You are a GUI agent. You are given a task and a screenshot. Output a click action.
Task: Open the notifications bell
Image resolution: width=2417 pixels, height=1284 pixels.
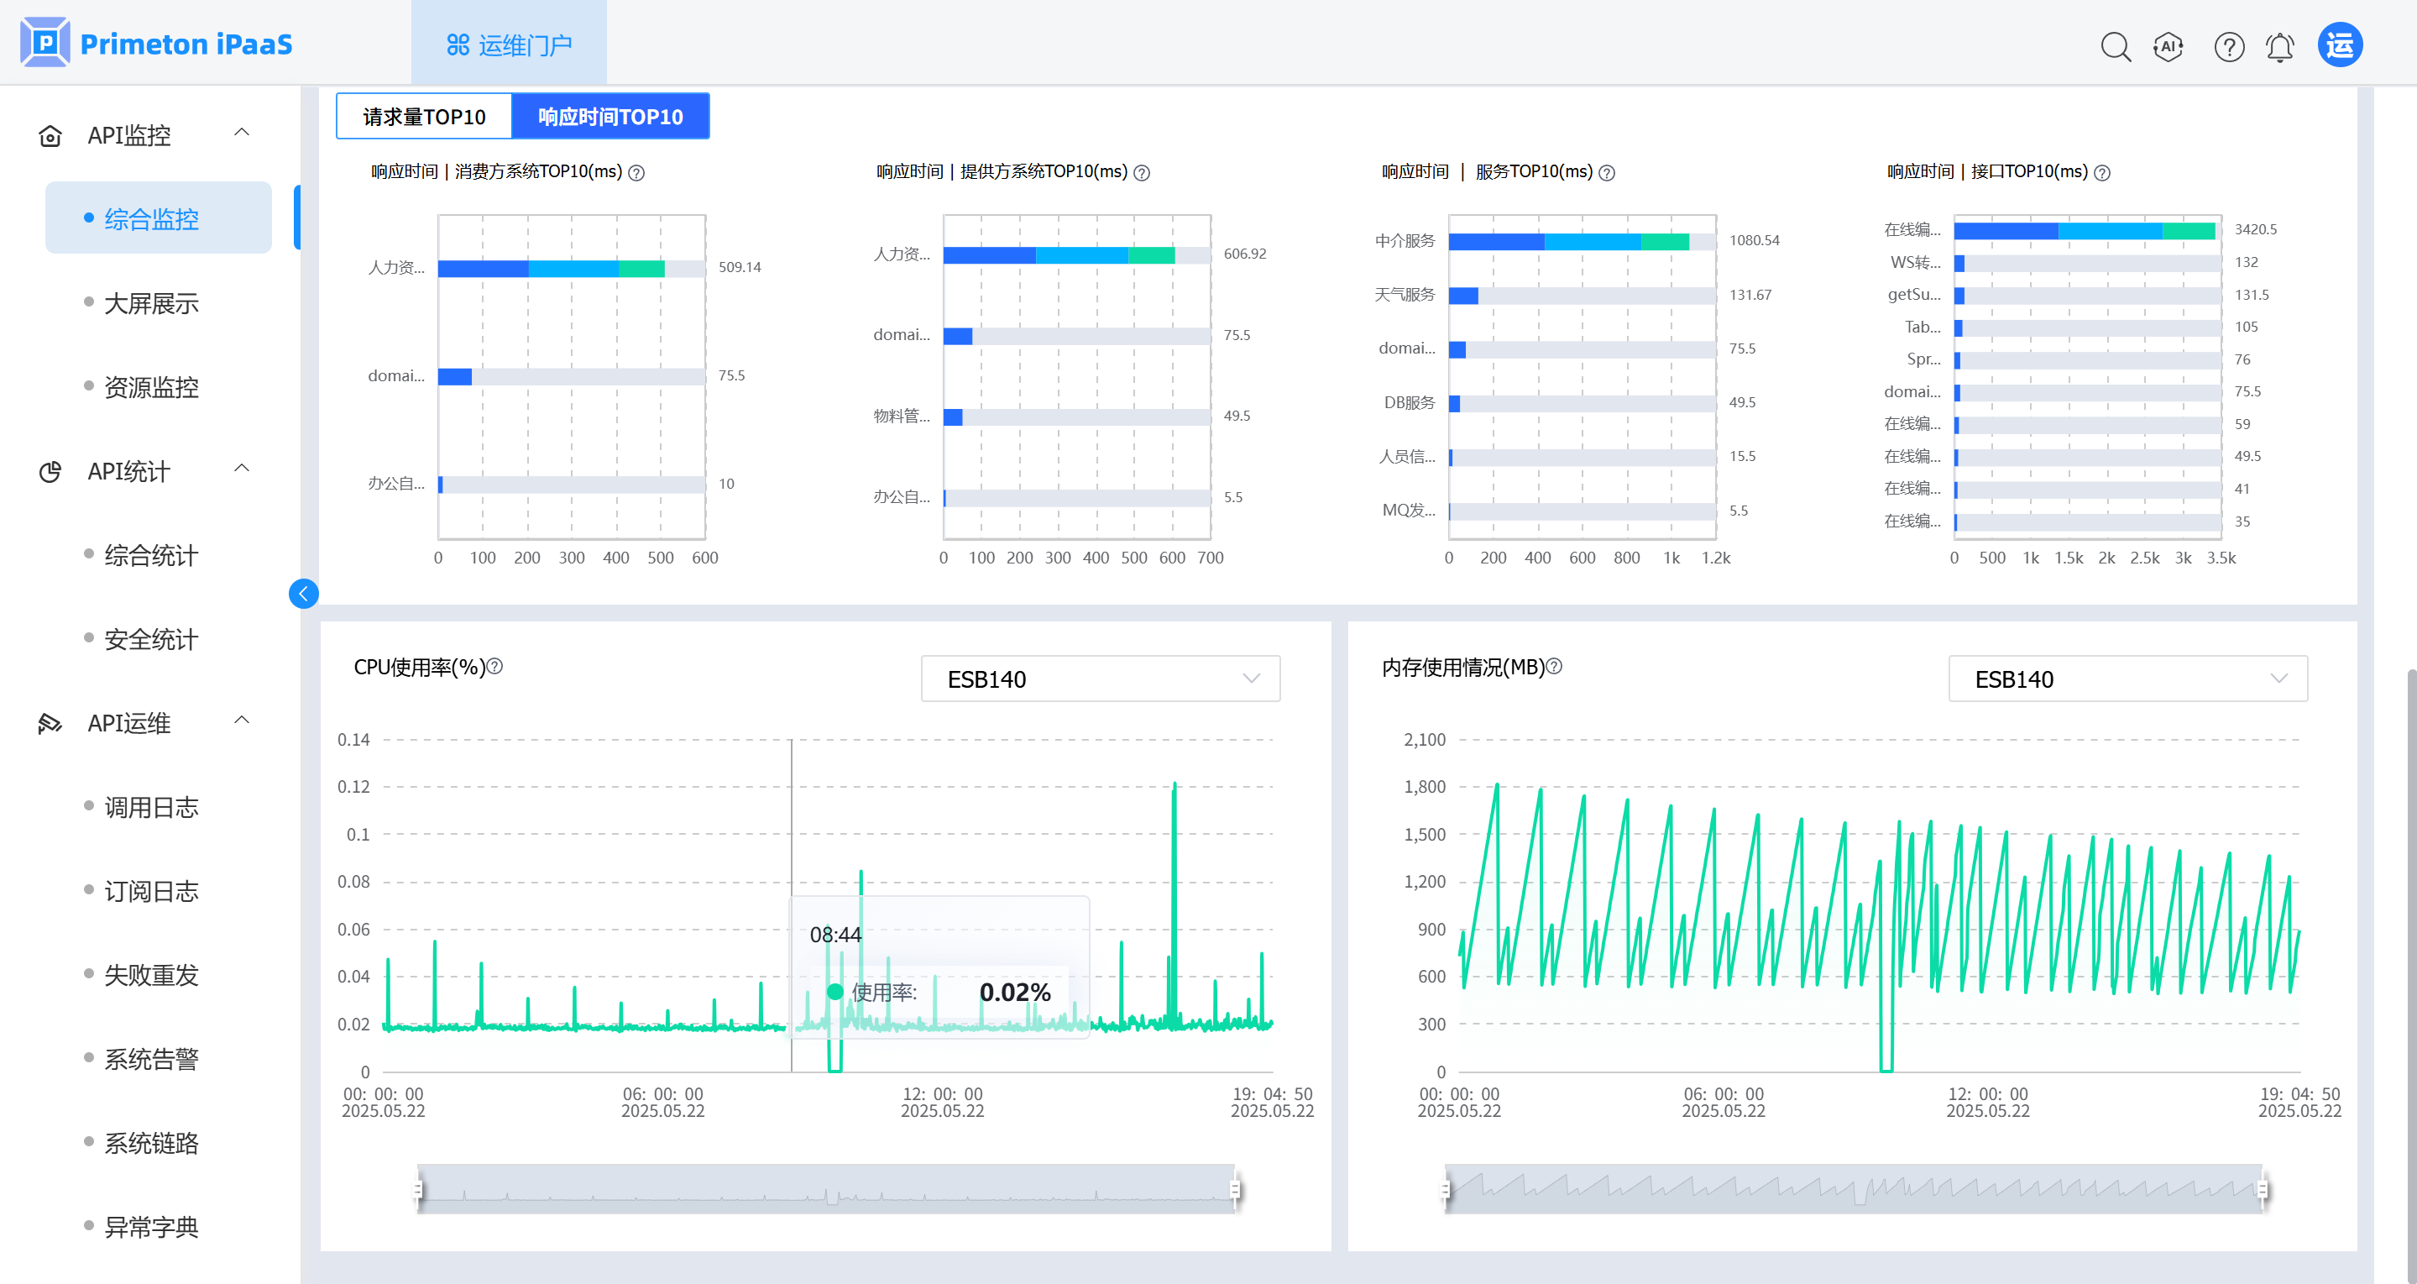pyautogui.click(x=2279, y=46)
